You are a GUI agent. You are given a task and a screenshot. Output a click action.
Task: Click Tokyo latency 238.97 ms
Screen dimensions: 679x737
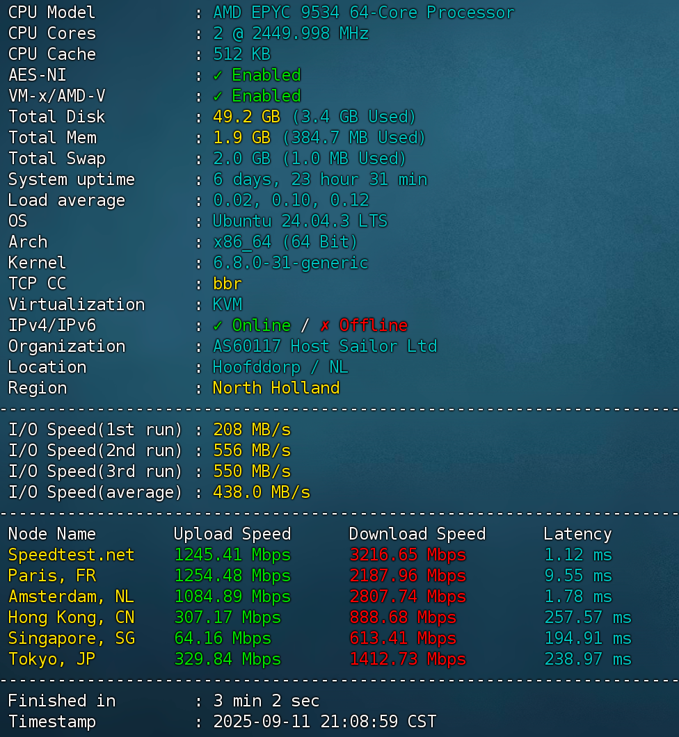[587, 659]
